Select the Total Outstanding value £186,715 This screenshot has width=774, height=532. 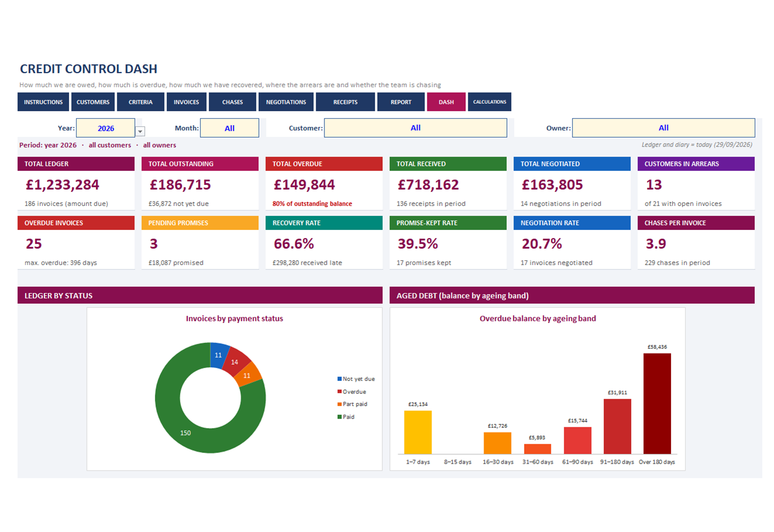pyautogui.click(x=180, y=185)
